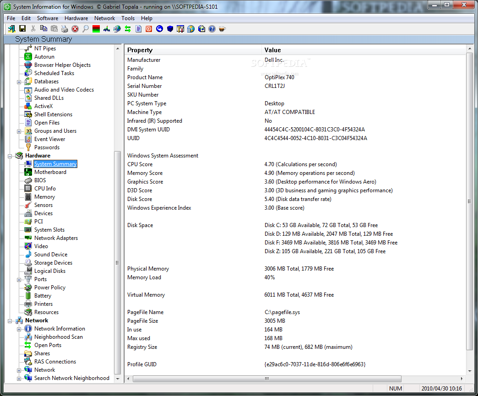Screen dimensions: 478x396
Task: Click the horizontal scrollbar thumb
Action: pos(267,379)
